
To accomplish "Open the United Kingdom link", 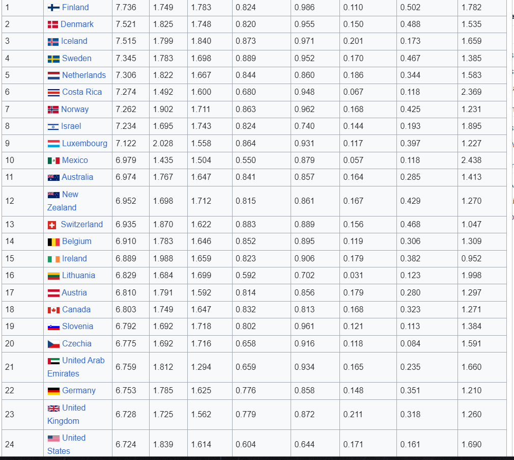I will tap(67, 414).
